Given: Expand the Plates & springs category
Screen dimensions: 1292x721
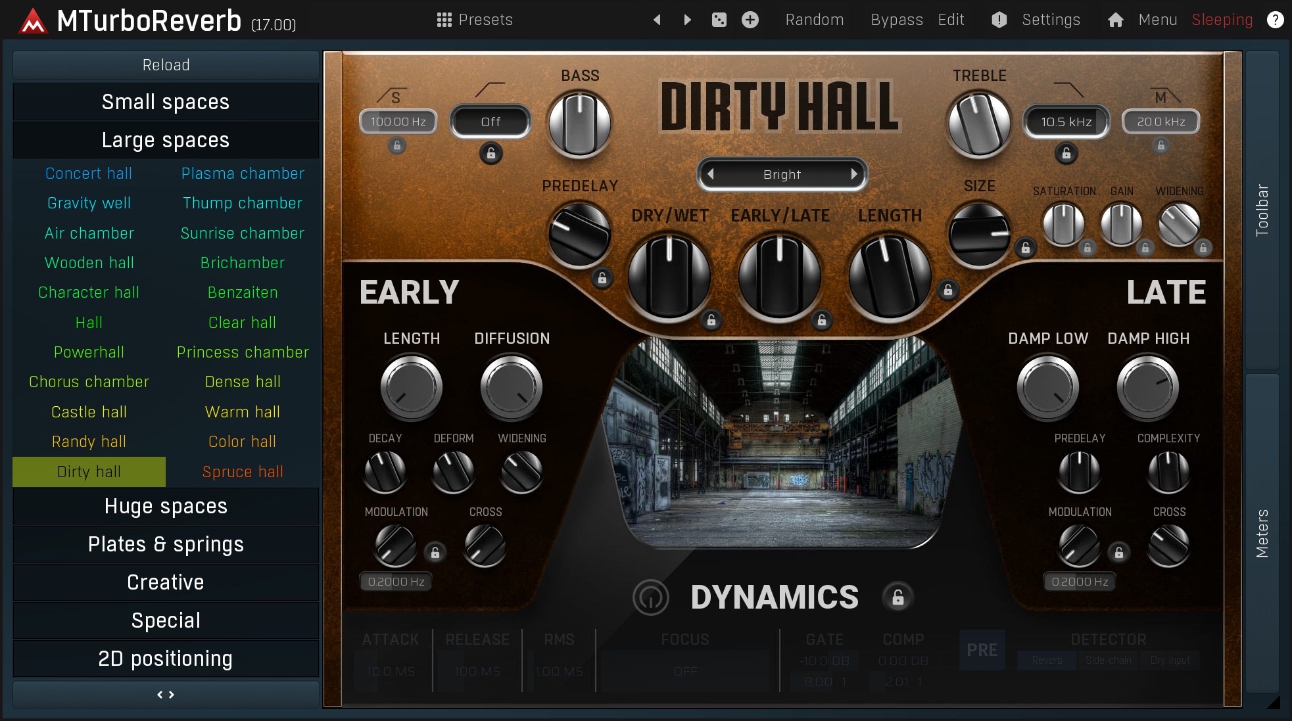Looking at the screenshot, I should pyautogui.click(x=166, y=544).
